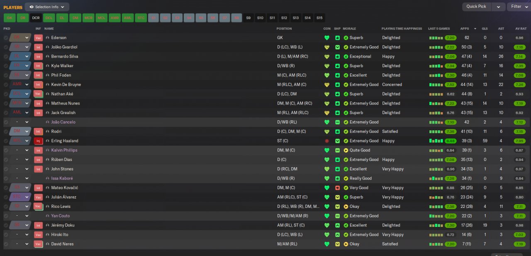531x256 pixels.
Task: Open the Filter dropdown
Action: pos(519,7)
